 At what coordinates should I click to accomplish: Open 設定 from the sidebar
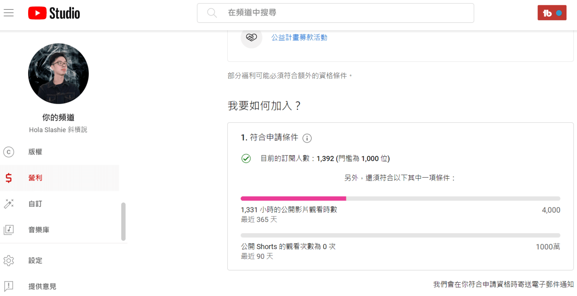(35, 260)
